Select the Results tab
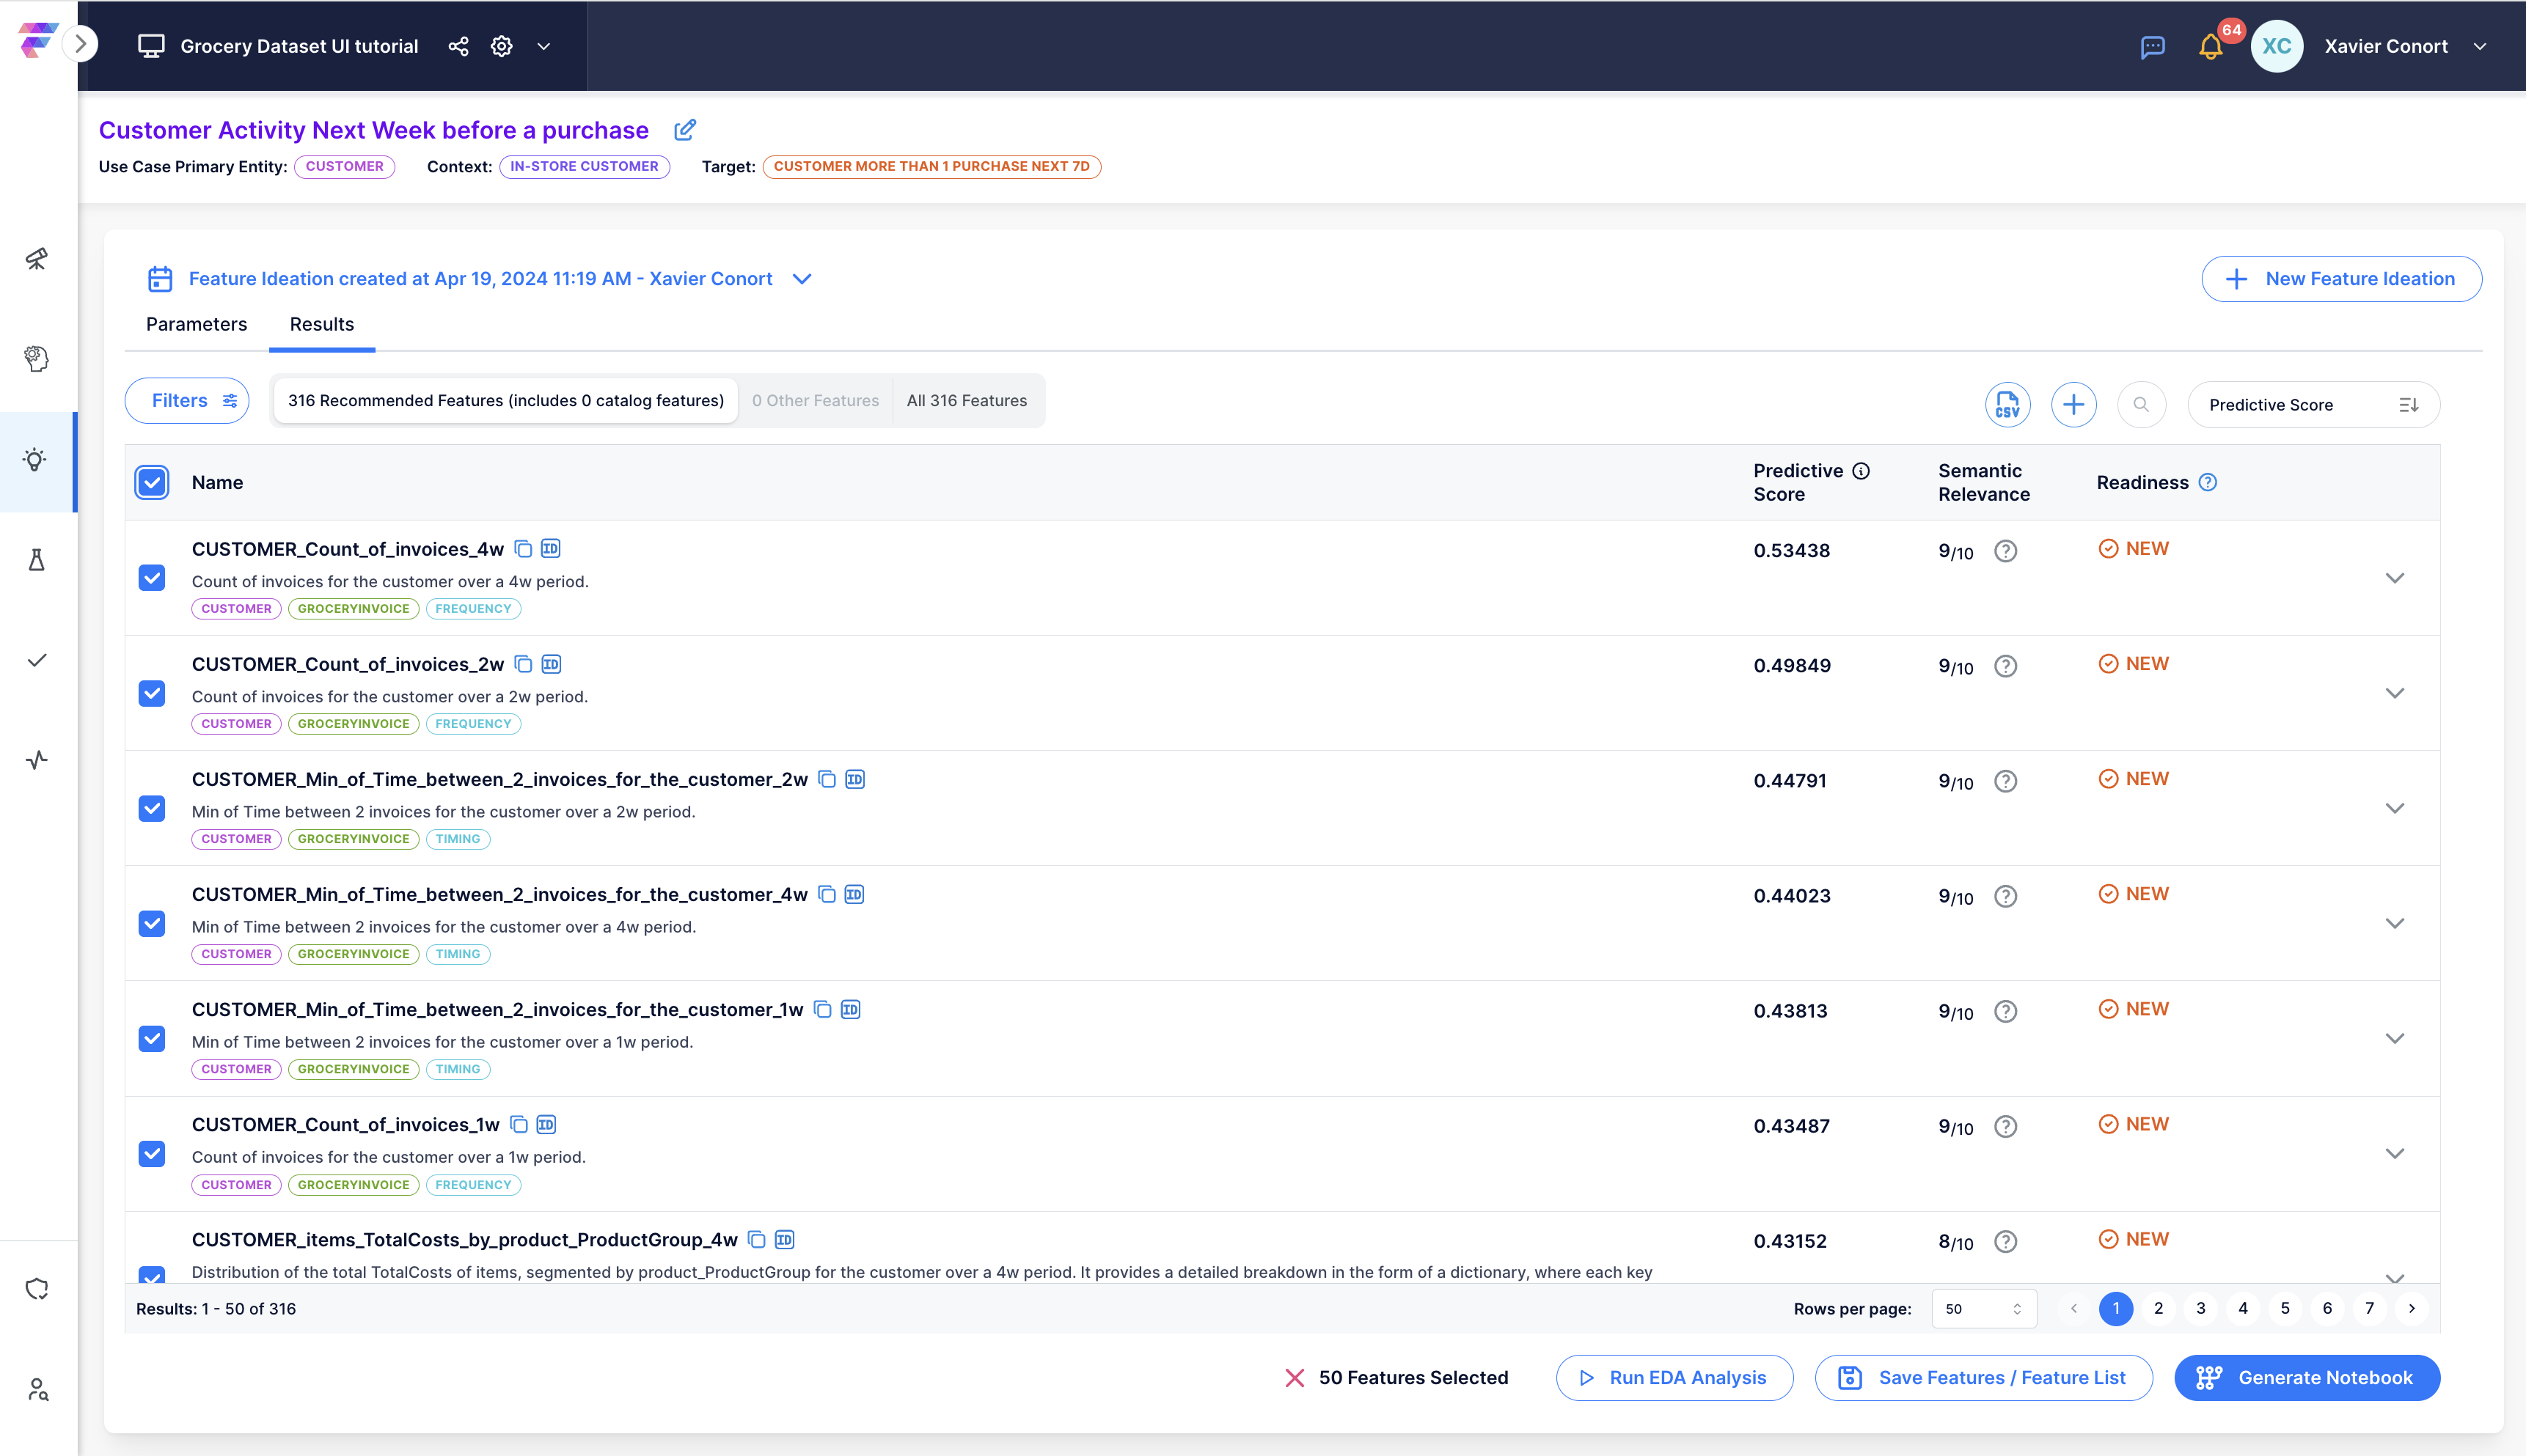The height and width of the screenshot is (1456, 2526). coord(322,324)
